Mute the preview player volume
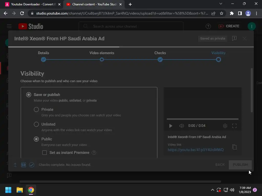The height and width of the screenshot is (196, 262). pos(181,126)
